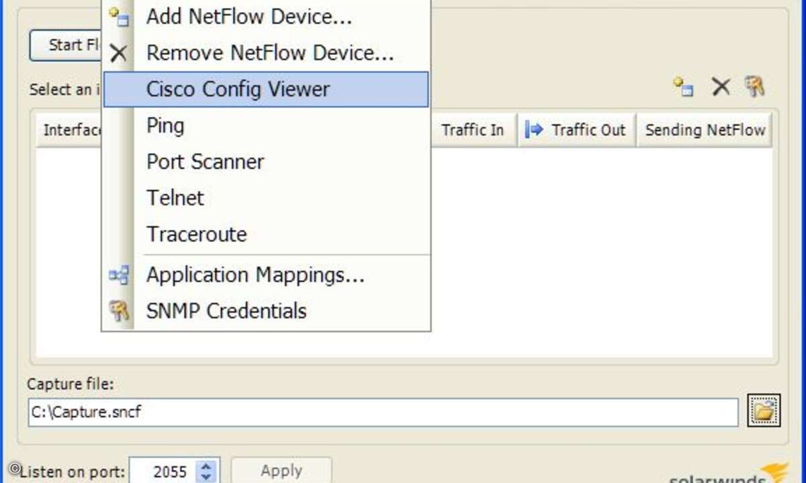The width and height of the screenshot is (806, 483).
Task: Sort by Traffic In column header
Action: click(x=472, y=130)
